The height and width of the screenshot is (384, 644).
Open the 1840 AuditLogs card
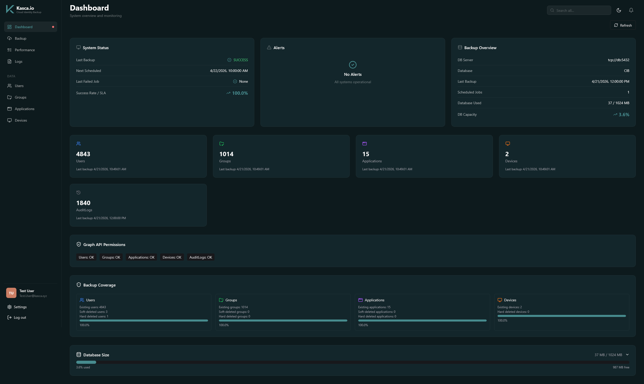[138, 205]
